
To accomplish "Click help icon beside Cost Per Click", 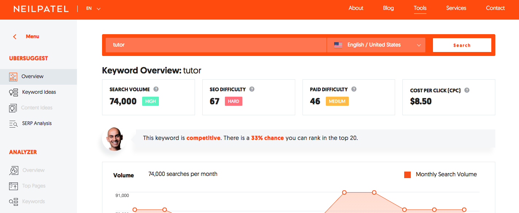I will [467, 90].
